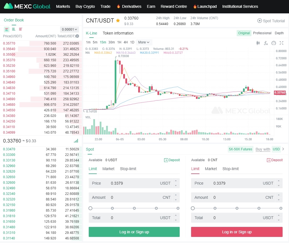The height and width of the screenshot is (245, 289).
Task: Open the 5X-50X Futures link
Action: pos(240,149)
